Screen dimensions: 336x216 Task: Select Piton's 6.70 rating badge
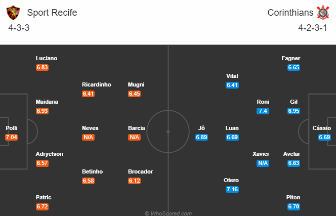pos(293,206)
